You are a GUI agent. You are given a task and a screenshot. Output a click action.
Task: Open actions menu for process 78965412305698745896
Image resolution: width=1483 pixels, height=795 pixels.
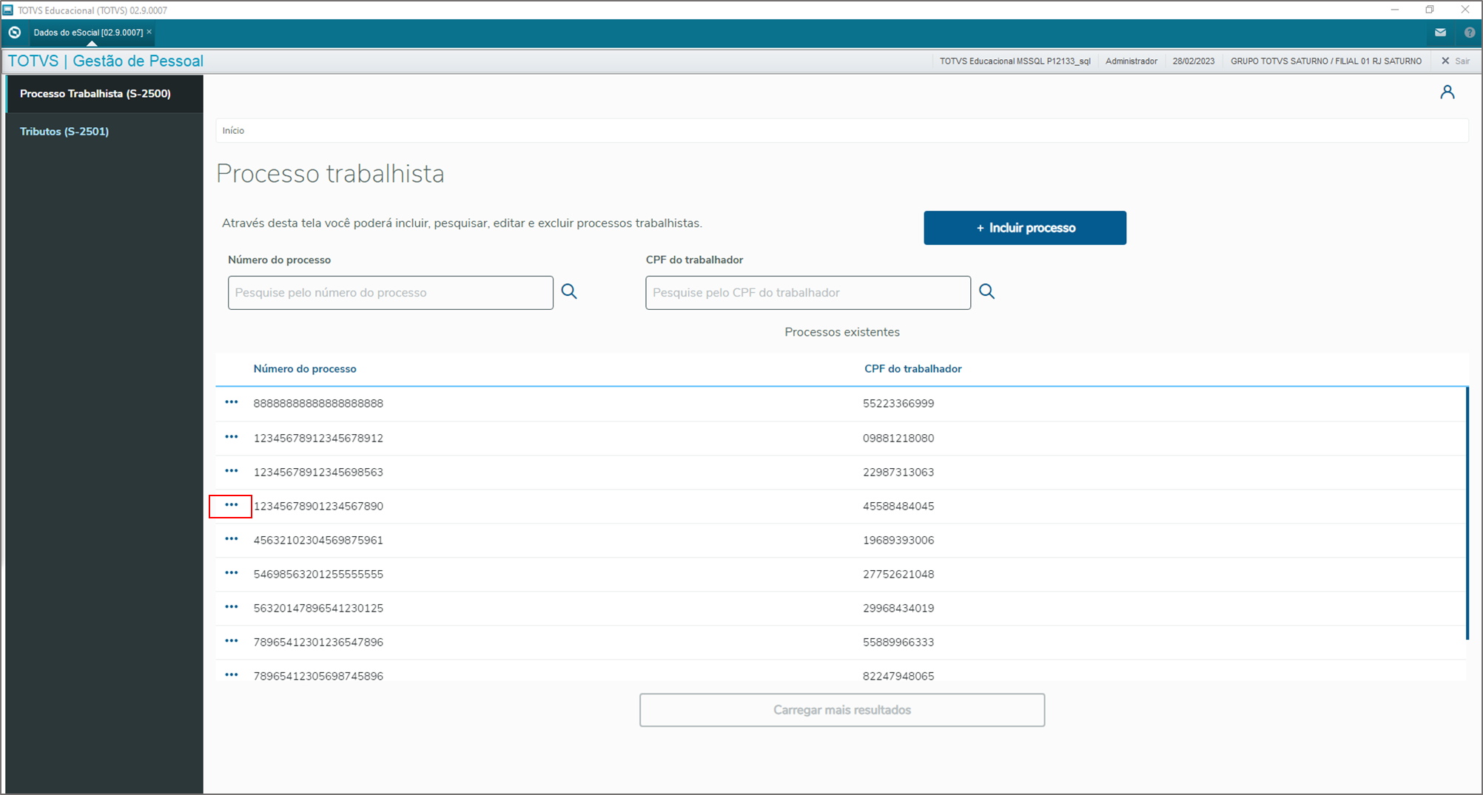232,675
